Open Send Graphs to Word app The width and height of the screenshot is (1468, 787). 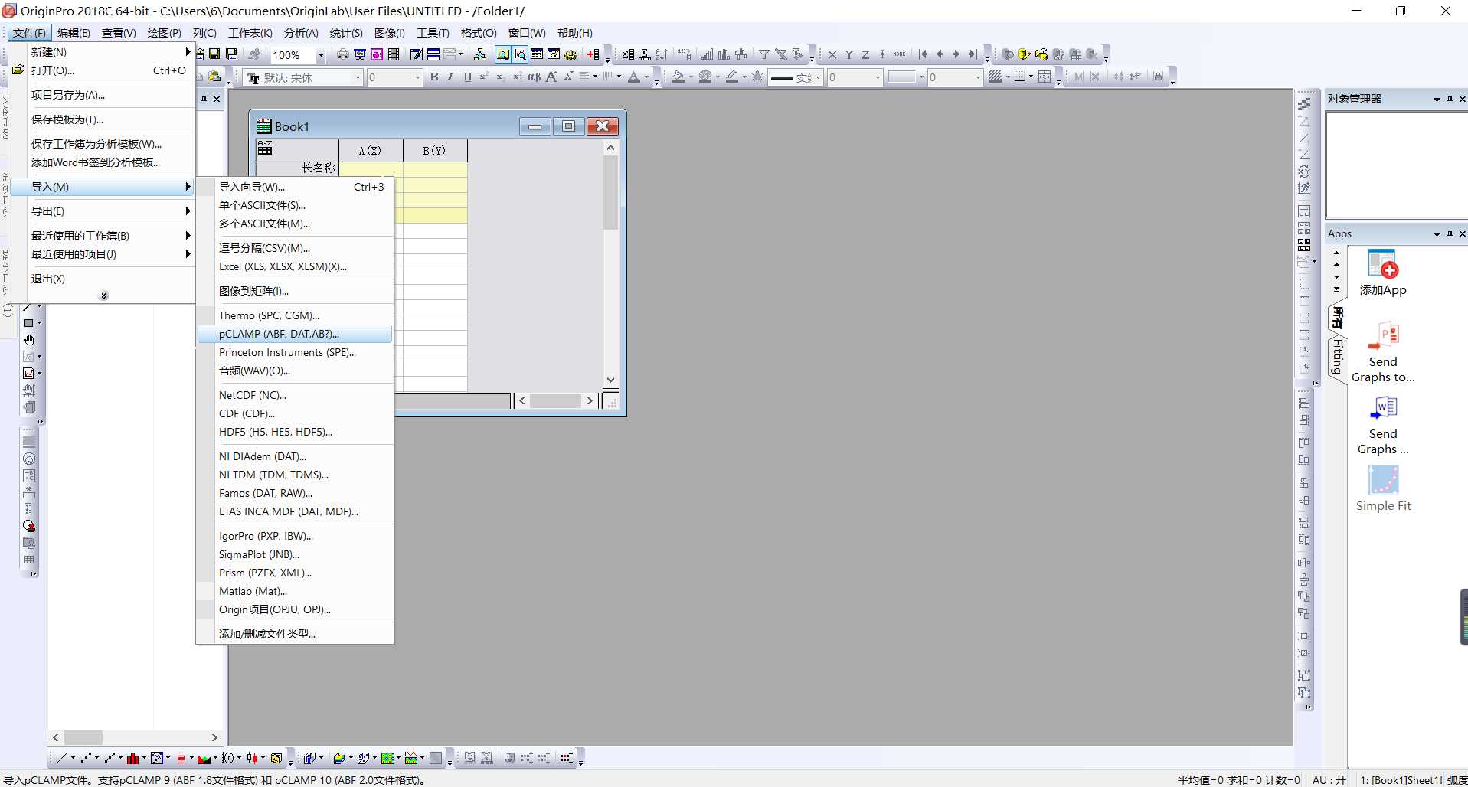[x=1383, y=425]
